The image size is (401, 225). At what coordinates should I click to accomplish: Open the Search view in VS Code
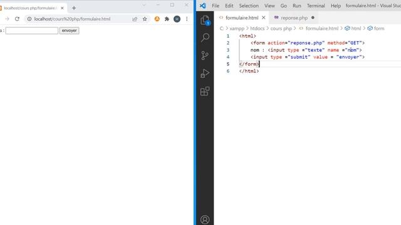(205, 37)
